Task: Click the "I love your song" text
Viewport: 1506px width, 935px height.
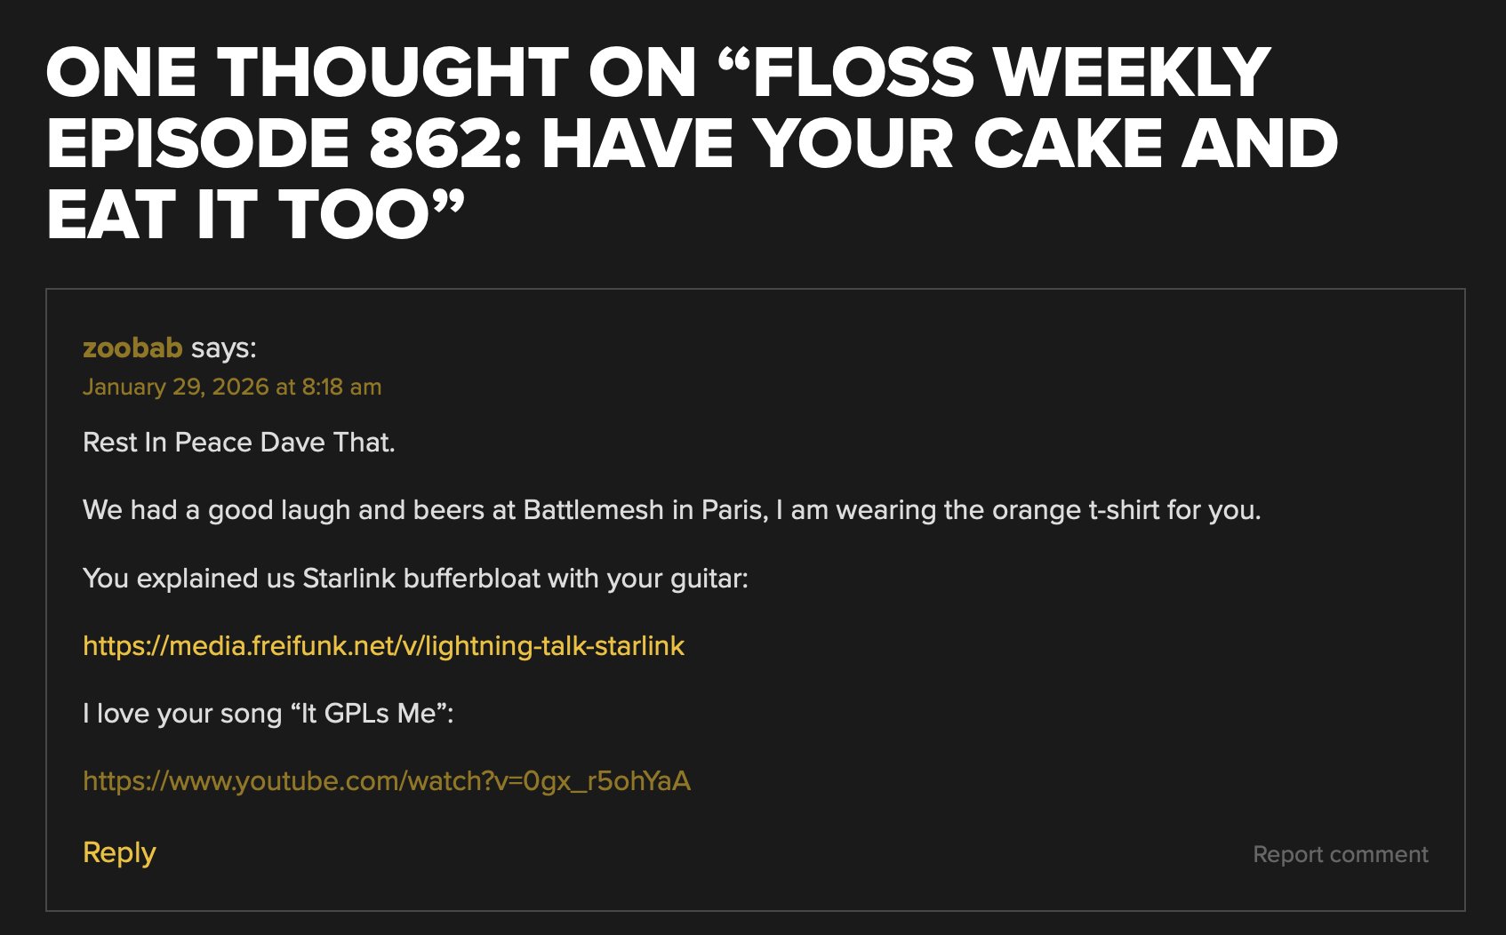Action: point(181,714)
